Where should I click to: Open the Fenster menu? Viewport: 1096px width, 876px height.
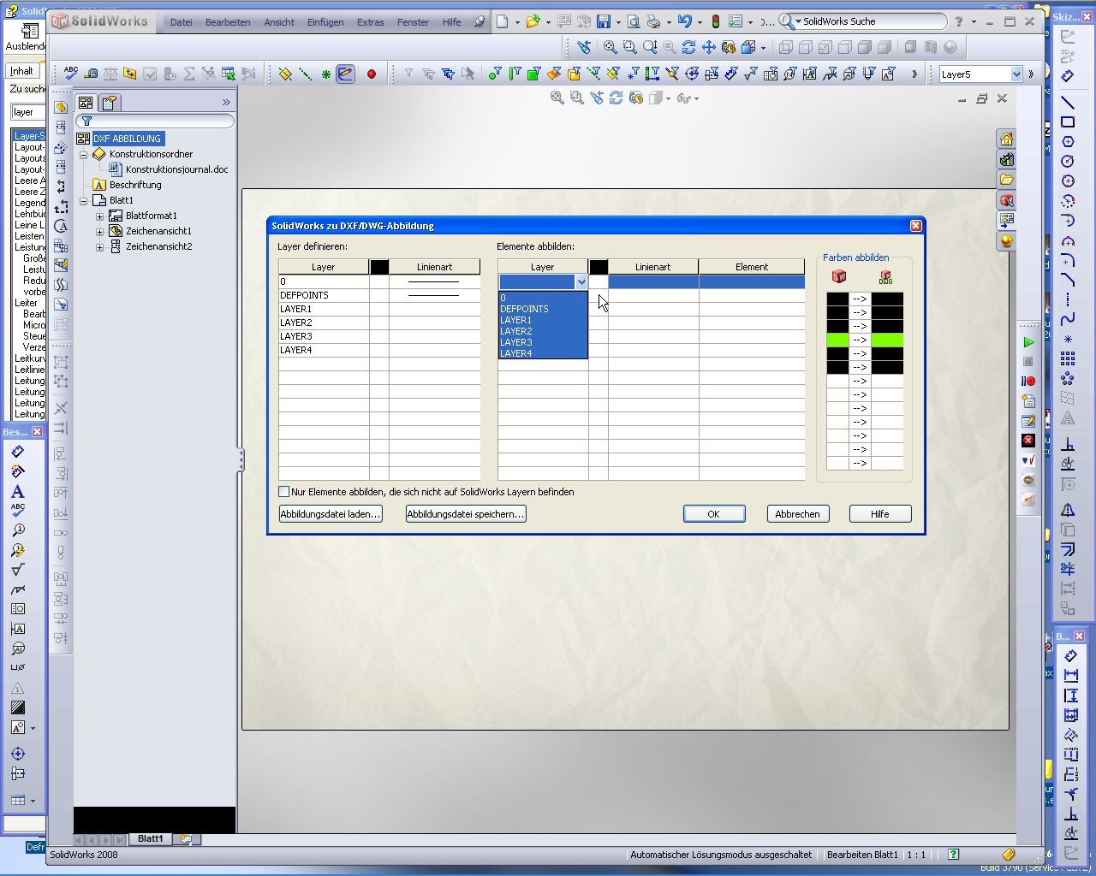[x=413, y=22]
